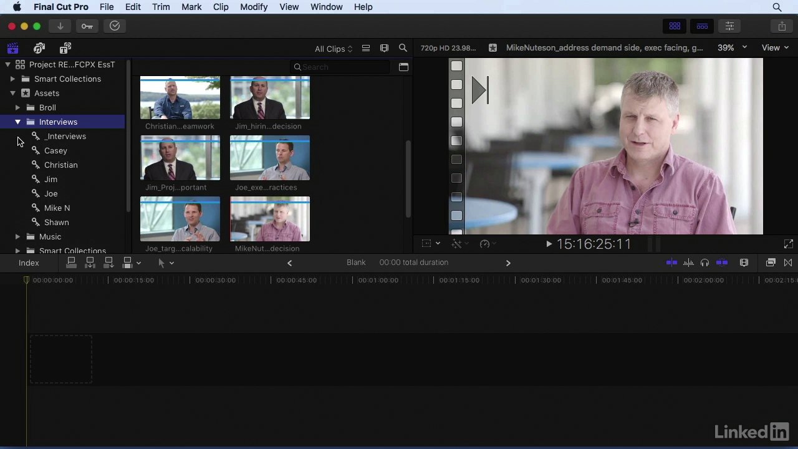Open timeline clip appearance filmstrip options
The height and width of the screenshot is (449, 798).
point(744,263)
